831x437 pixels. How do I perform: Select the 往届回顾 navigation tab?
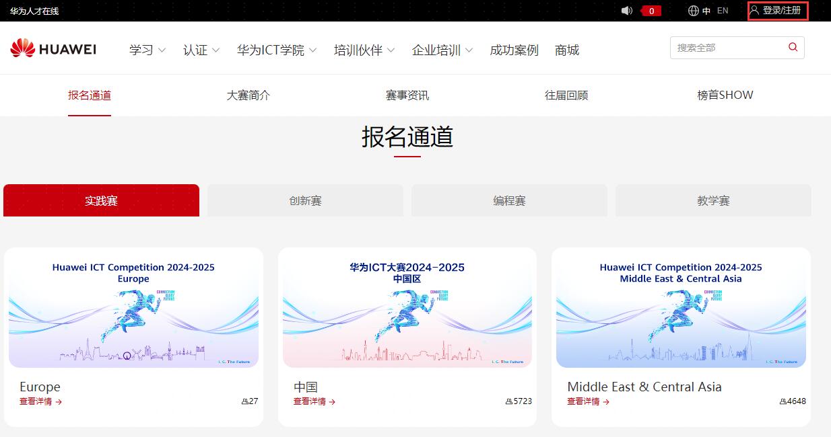tap(566, 95)
